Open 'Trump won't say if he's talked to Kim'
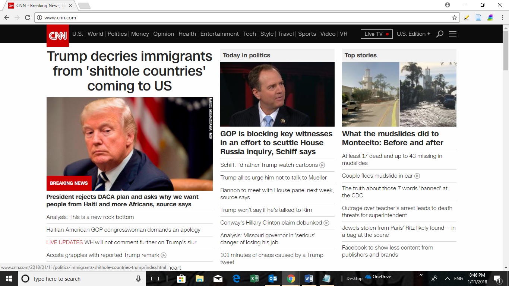The height and width of the screenshot is (286, 509). point(266,210)
